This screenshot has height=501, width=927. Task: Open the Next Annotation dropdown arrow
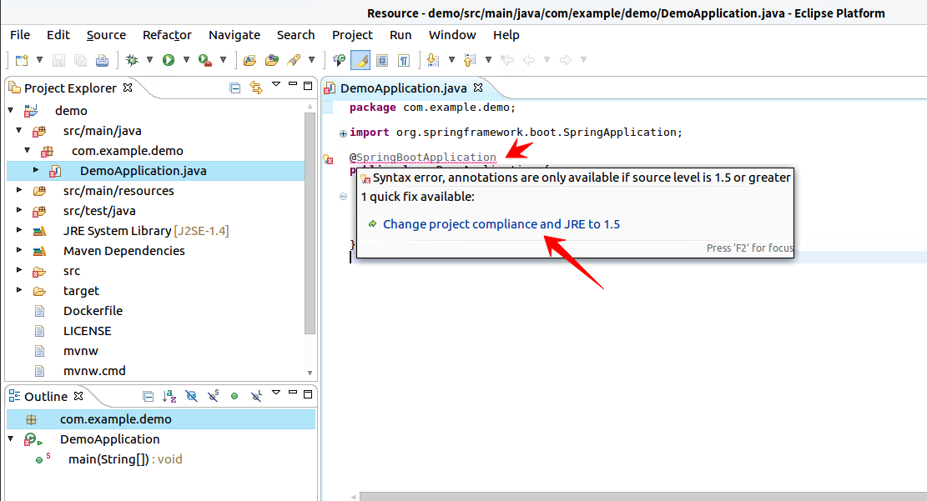pyautogui.click(x=451, y=60)
